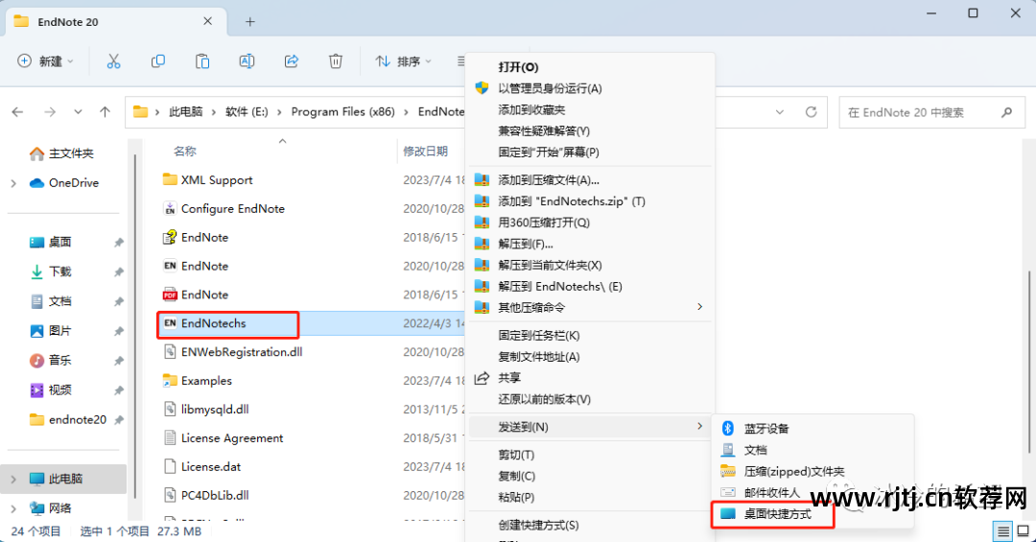Screen dimensions: 1036x542
Task: Click the Paste clipboard icon
Action: (202, 61)
